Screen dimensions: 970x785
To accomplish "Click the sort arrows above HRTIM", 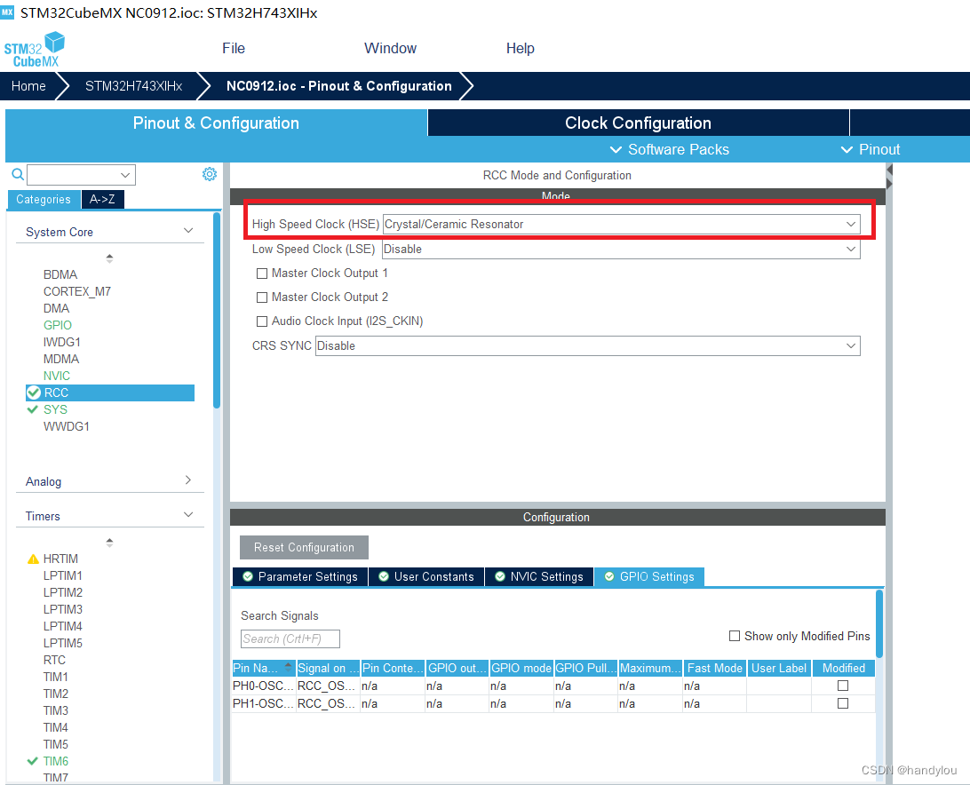I will tap(109, 543).
